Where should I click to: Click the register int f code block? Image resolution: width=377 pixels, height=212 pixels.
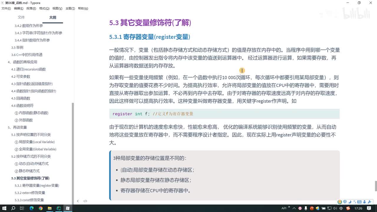tap(224, 114)
